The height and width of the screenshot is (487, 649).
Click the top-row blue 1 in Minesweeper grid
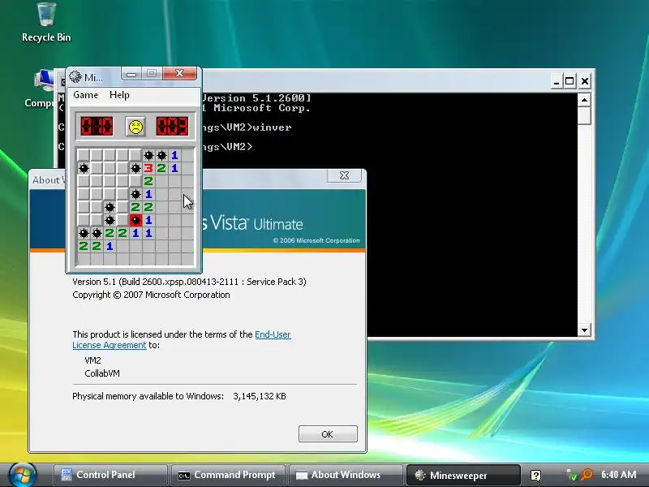tap(174, 155)
